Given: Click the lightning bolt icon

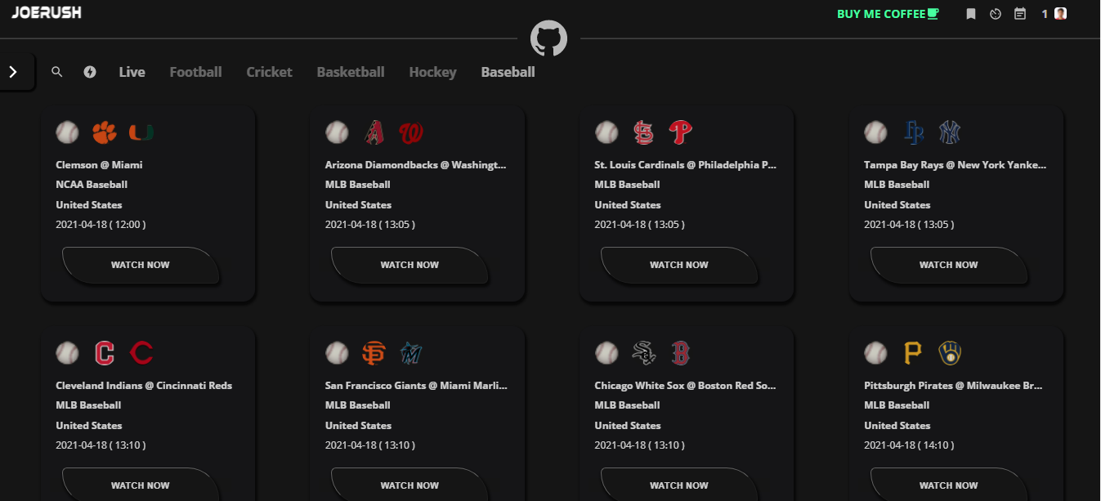Looking at the screenshot, I should coord(90,72).
